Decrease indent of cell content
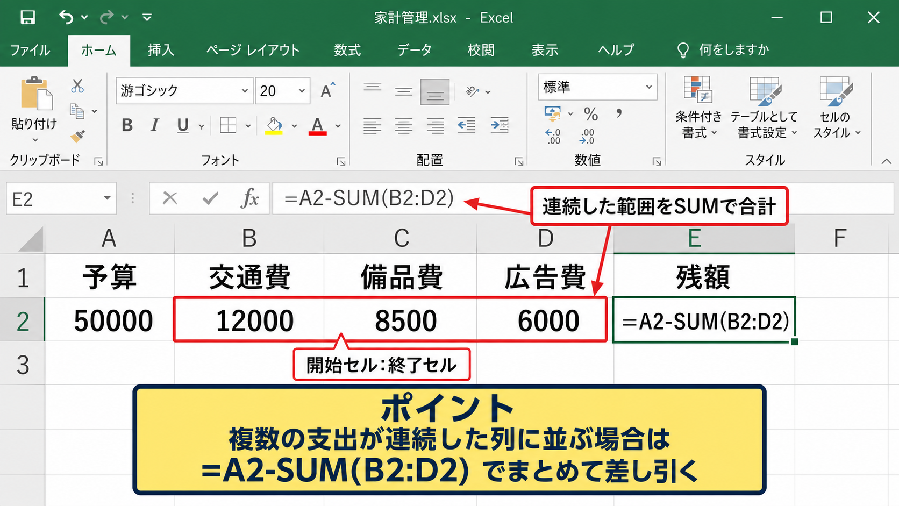Viewport: 899px width, 506px height. [x=466, y=125]
